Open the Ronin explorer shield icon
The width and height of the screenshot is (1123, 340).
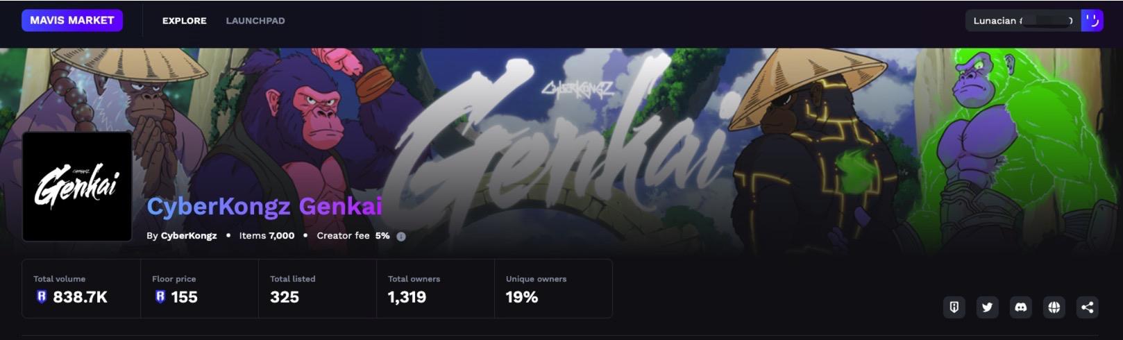pyautogui.click(x=954, y=307)
